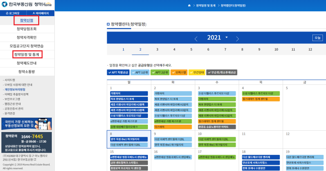Click the 원격연결 link
Viewport: 326px width, 171px height.
coord(10,113)
